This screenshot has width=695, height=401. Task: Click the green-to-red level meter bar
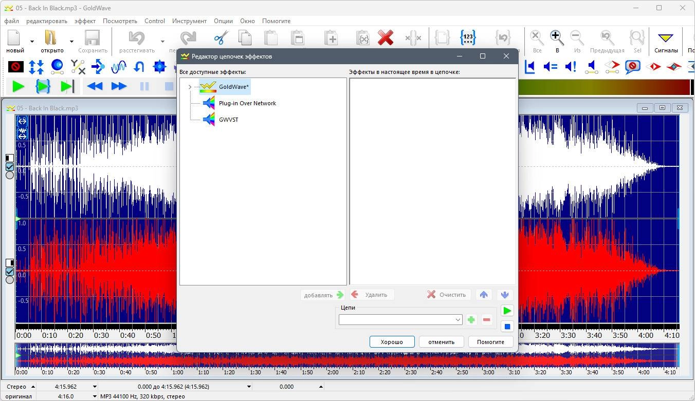tap(603, 86)
